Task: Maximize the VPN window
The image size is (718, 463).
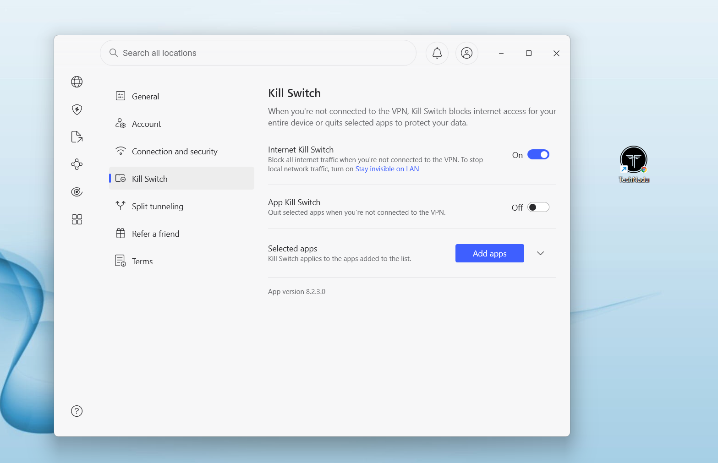Action: click(529, 53)
